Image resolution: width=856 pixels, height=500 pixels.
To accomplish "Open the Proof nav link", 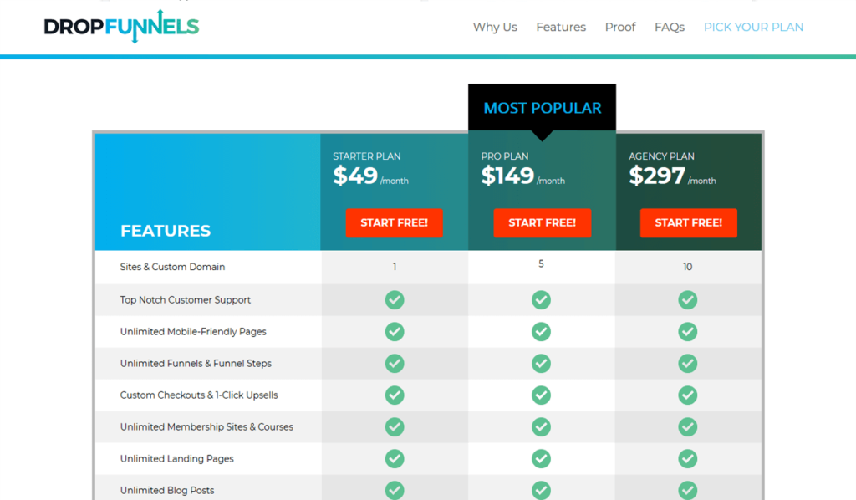I will [x=620, y=28].
